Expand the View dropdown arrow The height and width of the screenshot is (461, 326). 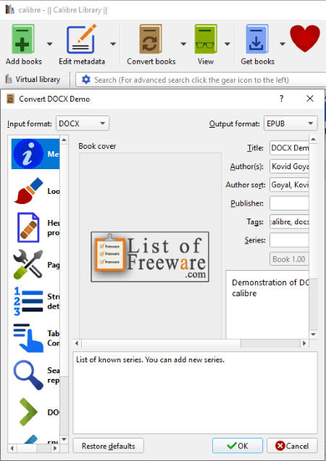[x=227, y=44]
